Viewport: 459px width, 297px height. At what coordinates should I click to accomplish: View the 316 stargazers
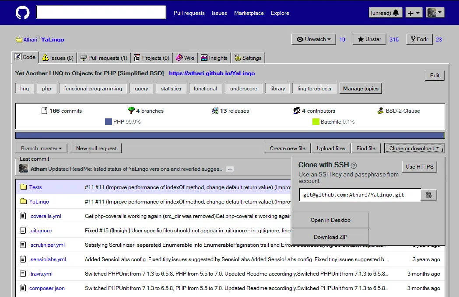(x=394, y=39)
